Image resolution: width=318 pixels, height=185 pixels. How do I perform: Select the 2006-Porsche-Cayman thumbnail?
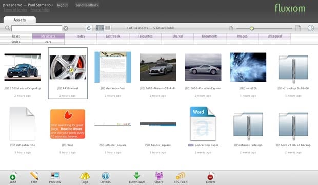tap(203, 67)
